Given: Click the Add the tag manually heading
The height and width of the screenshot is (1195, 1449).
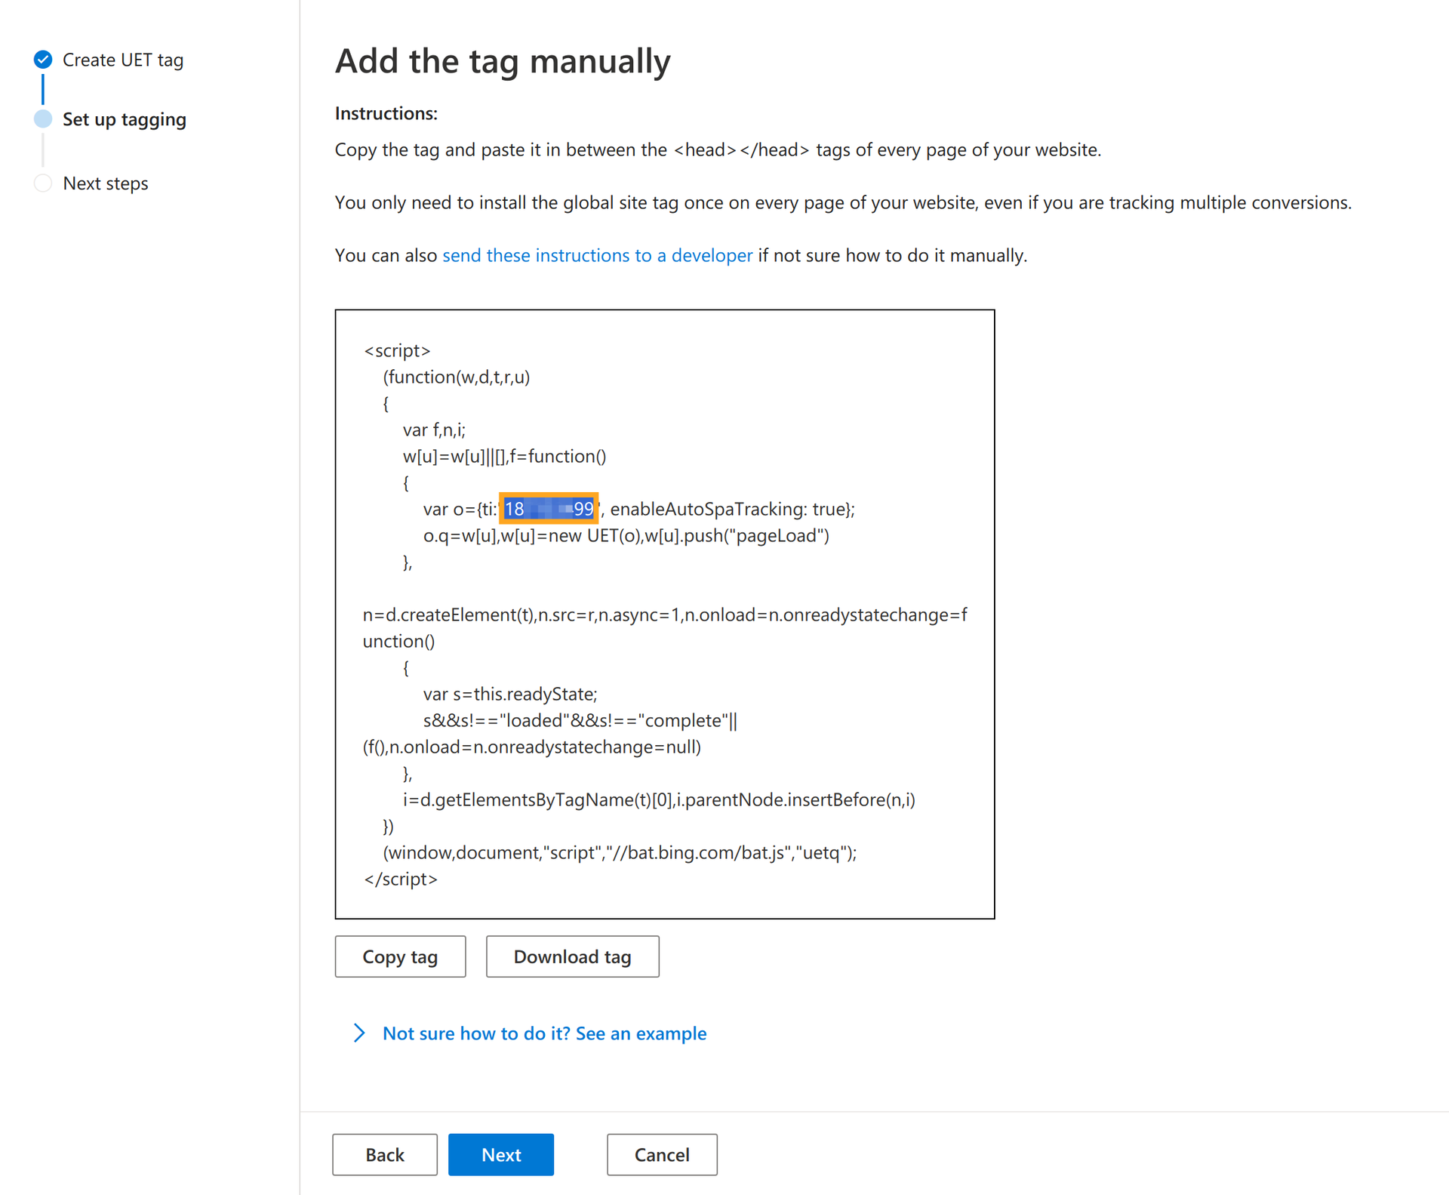Looking at the screenshot, I should click(x=503, y=61).
